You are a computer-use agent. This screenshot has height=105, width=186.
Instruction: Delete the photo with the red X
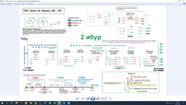click(110, 99)
